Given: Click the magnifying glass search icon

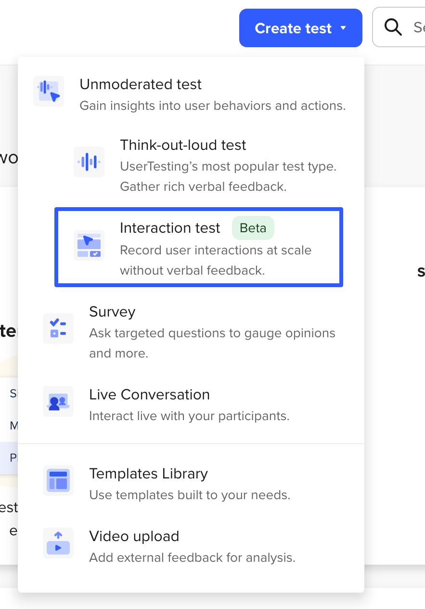Looking at the screenshot, I should click(393, 27).
